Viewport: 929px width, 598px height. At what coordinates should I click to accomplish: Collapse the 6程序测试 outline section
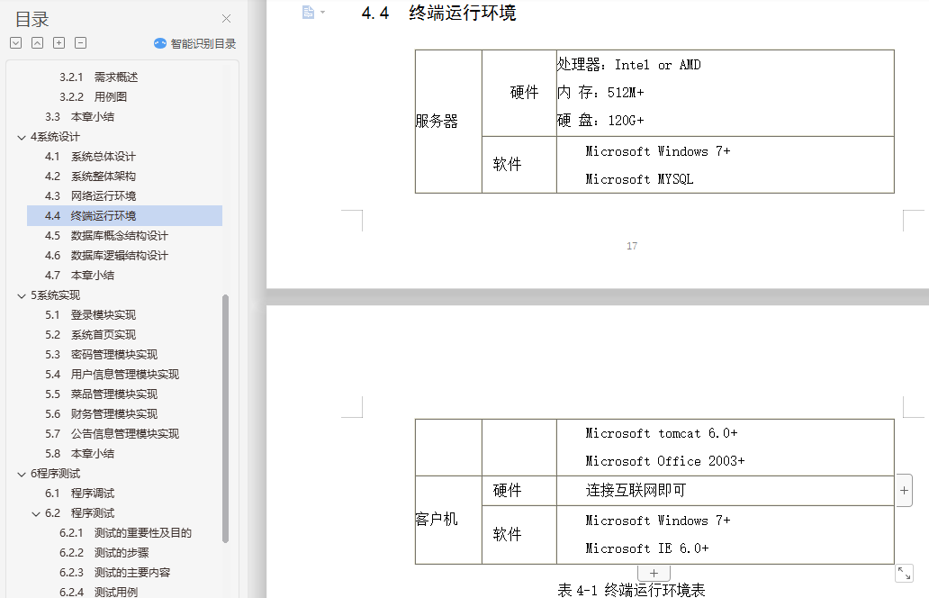22,474
